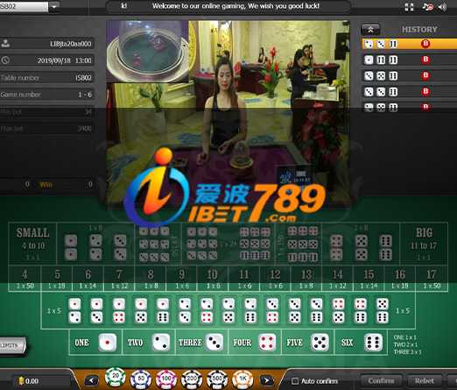Open the IS802 table selector dropdown

(53, 6)
